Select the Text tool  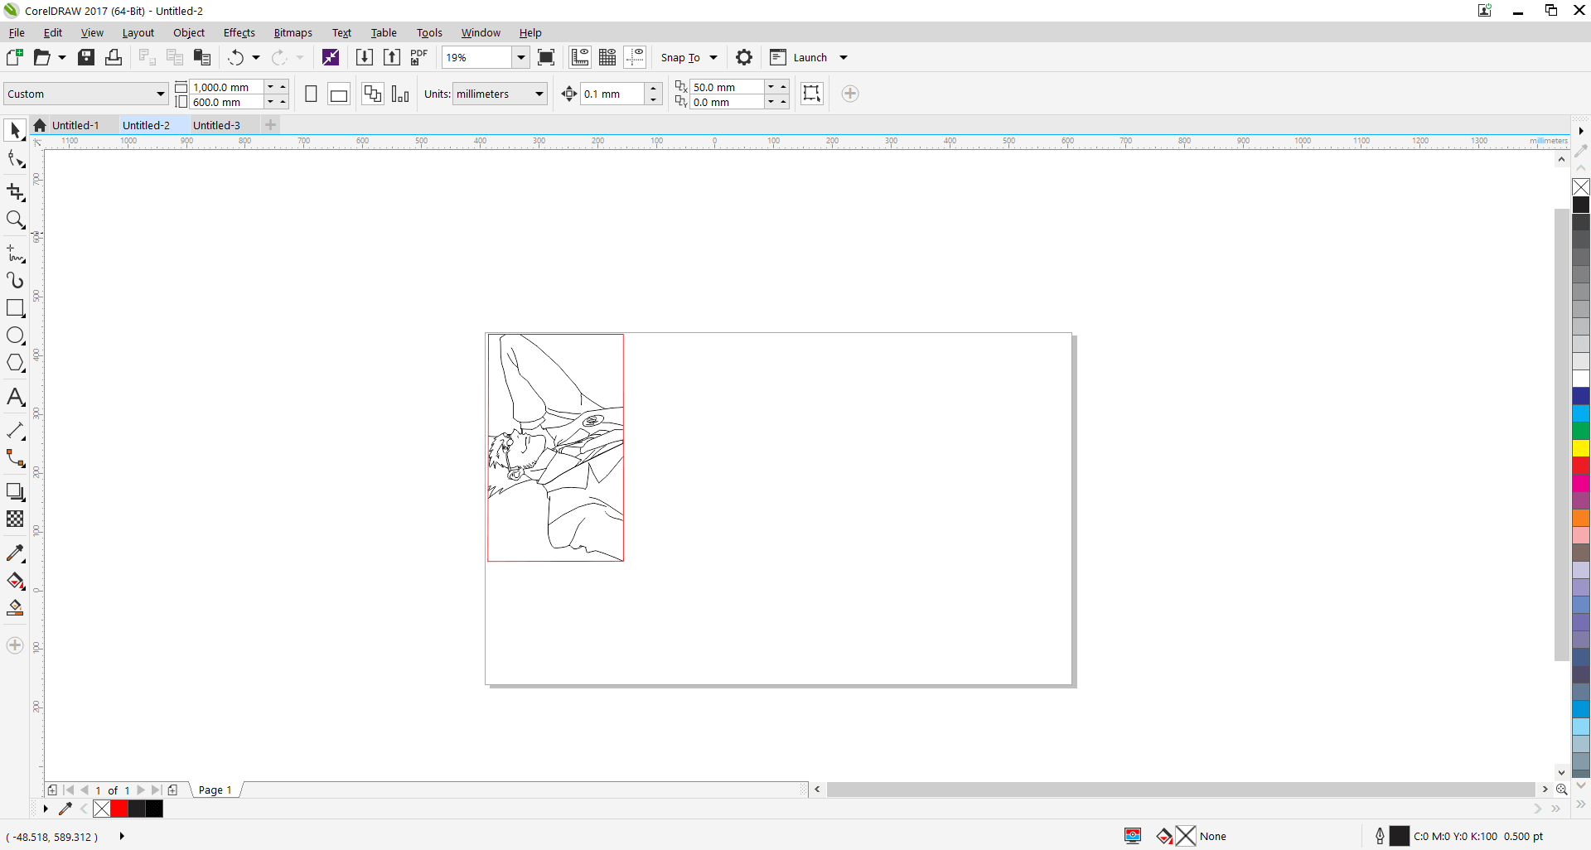pos(15,397)
